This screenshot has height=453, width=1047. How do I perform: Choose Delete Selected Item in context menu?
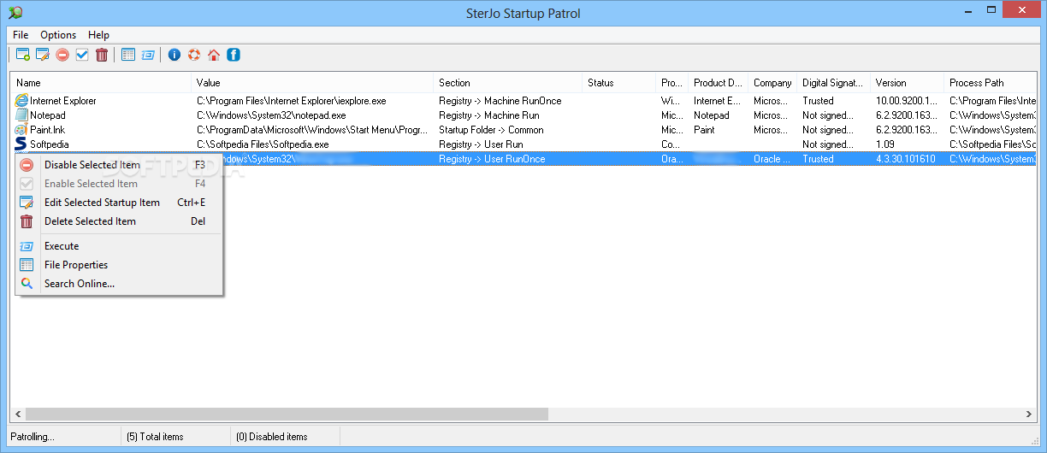click(x=120, y=221)
